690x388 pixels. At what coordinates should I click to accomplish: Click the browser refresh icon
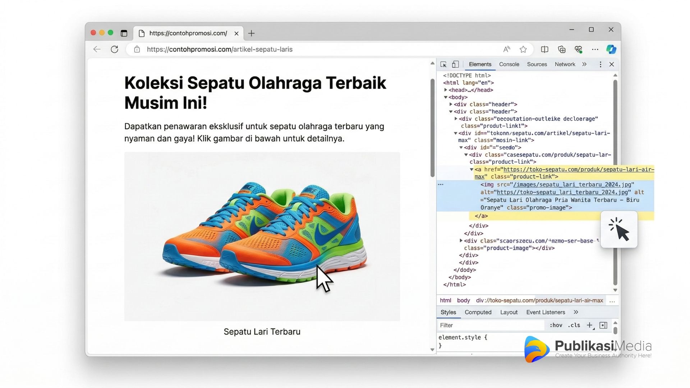114,49
